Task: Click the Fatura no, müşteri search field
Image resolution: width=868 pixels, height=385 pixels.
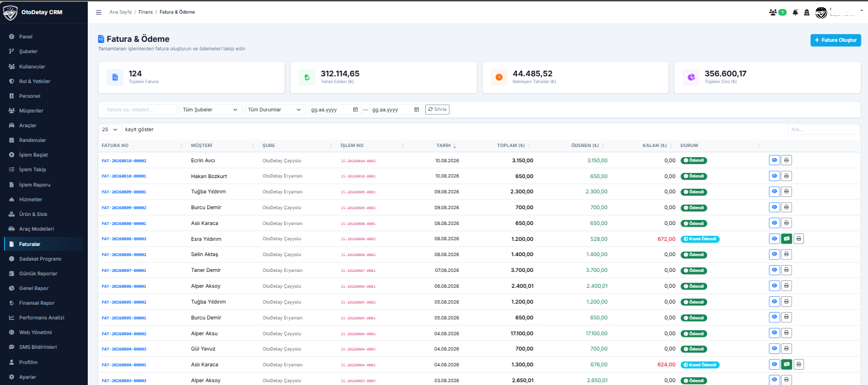Action: pyautogui.click(x=140, y=110)
